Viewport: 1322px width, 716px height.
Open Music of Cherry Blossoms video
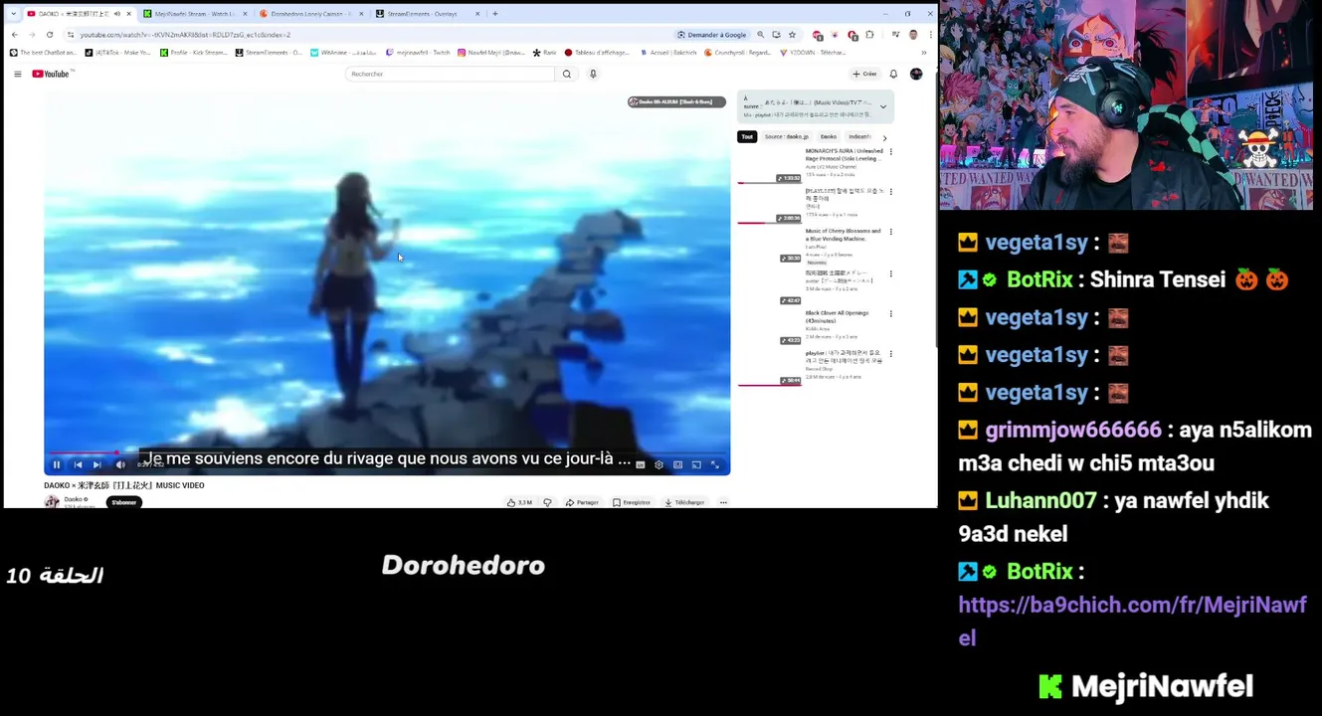tap(843, 235)
